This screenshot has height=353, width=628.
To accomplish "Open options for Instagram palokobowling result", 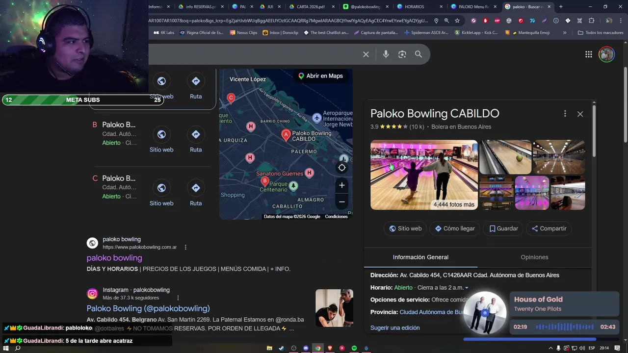I will [178, 298].
